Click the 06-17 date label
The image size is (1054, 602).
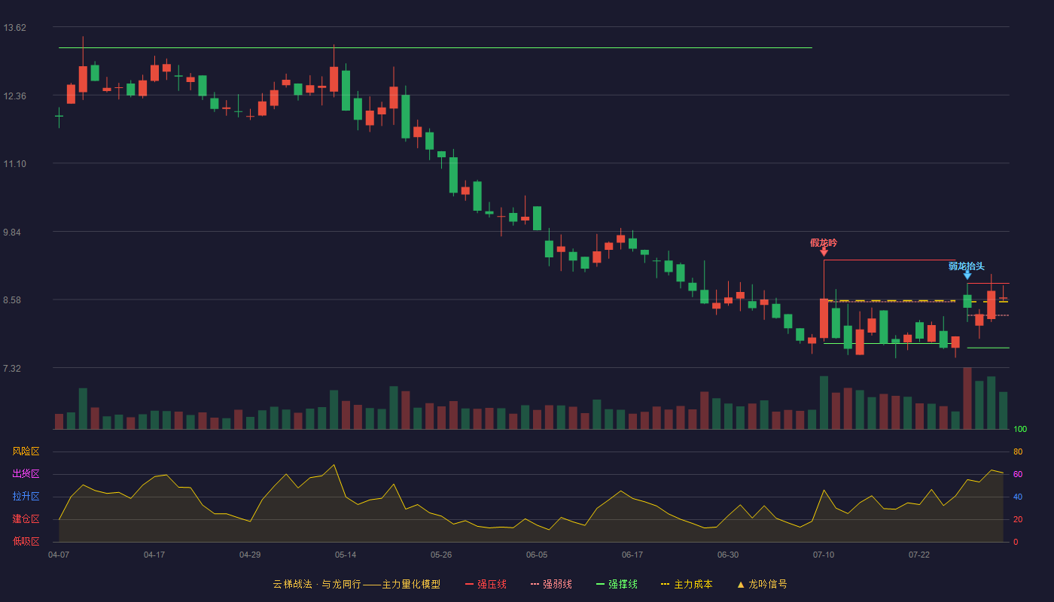(632, 555)
